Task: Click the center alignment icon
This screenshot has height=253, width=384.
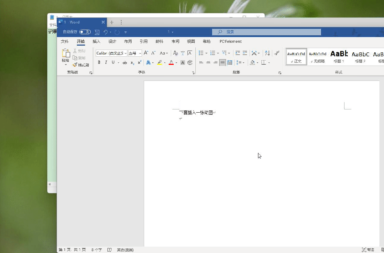Action: point(208,63)
